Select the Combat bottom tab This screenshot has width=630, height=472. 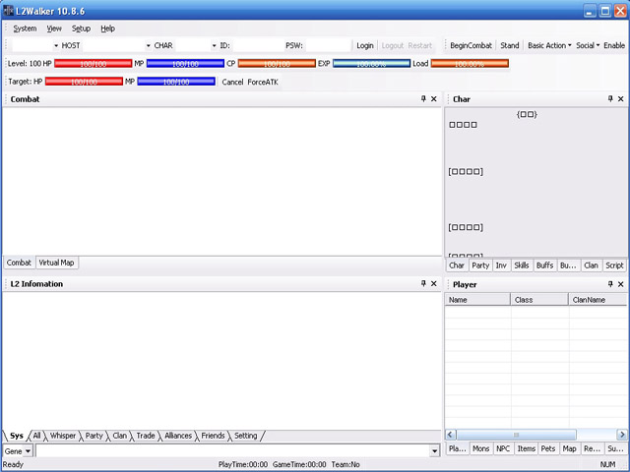point(19,263)
